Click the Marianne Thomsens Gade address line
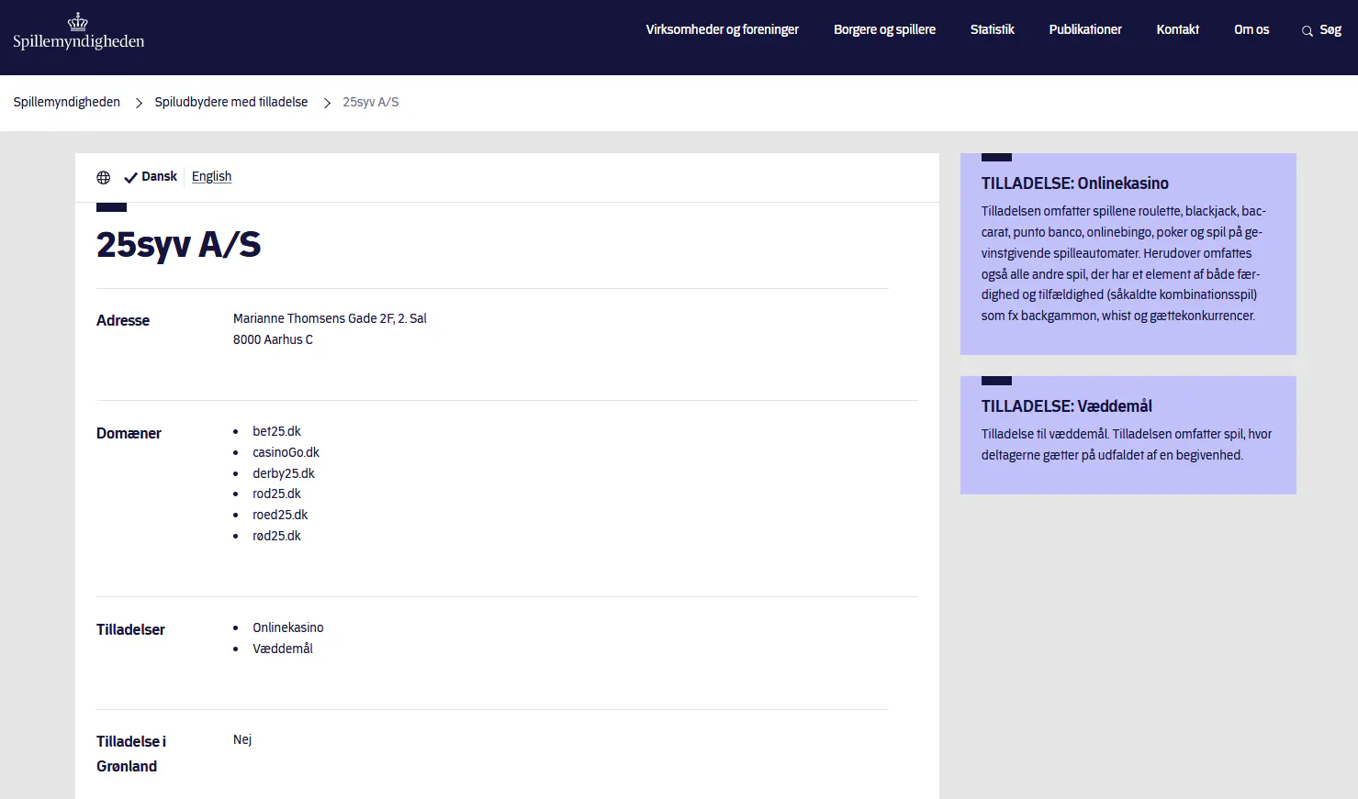 click(x=330, y=318)
